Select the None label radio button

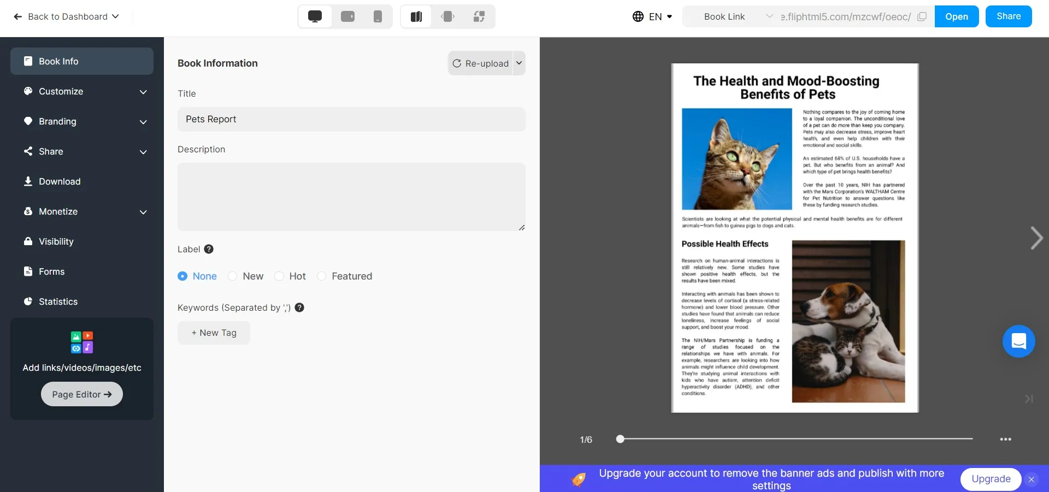pos(182,276)
